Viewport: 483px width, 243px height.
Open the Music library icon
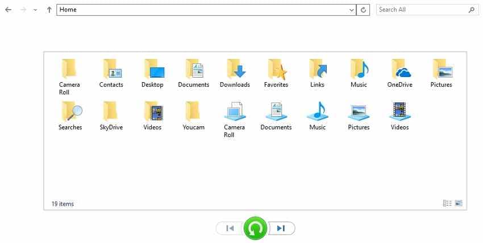[317, 116]
